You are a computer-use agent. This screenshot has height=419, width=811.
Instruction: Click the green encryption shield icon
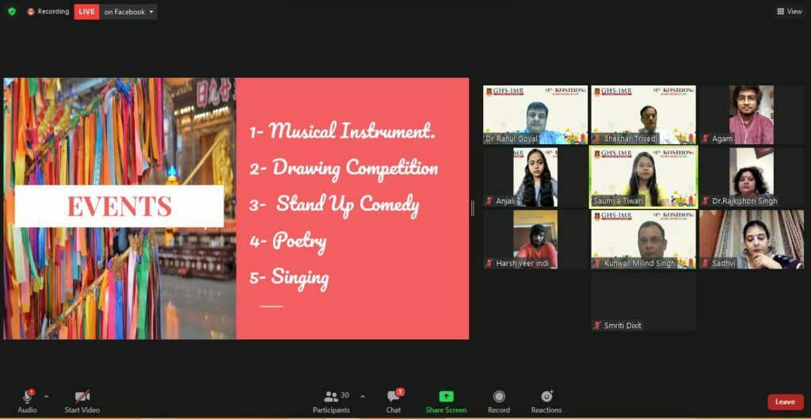coord(11,12)
